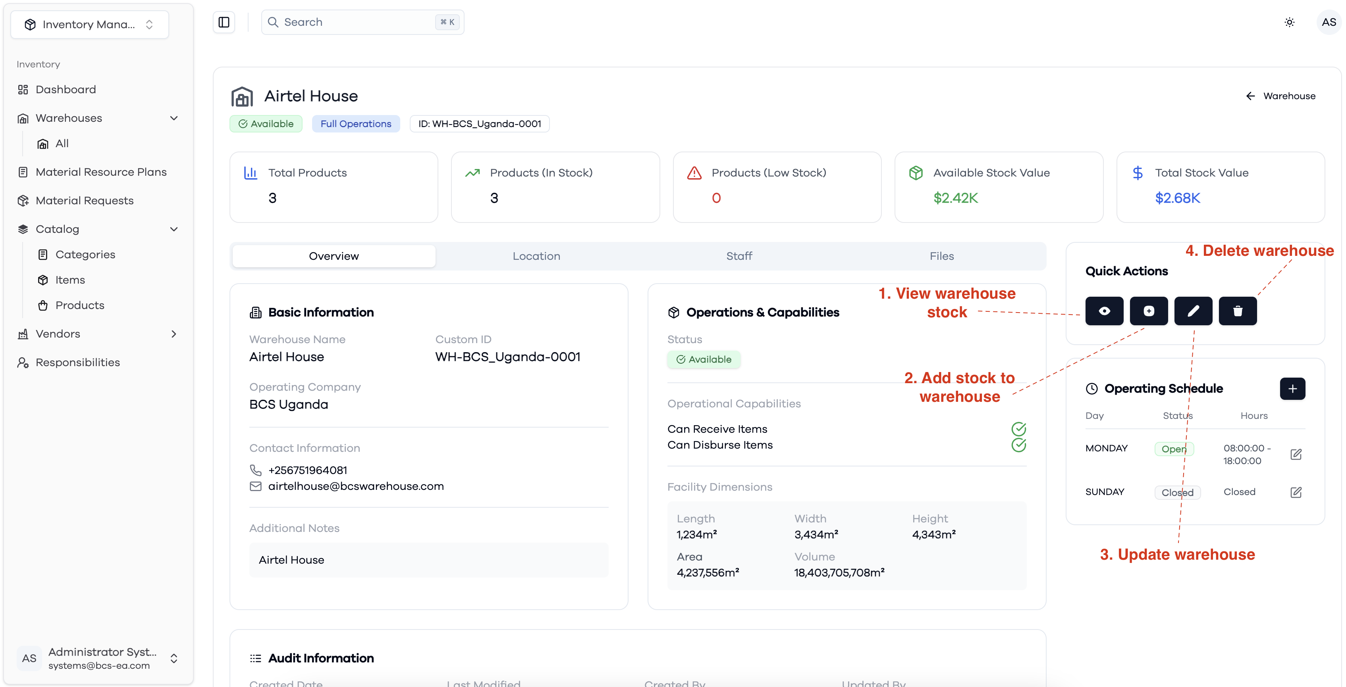Click the Total Stock Value $2.68K
The width and height of the screenshot is (1346, 687).
(x=1177, y=198)
